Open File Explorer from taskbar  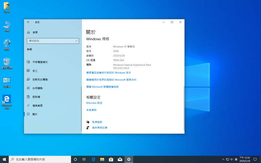click(x=102, y=159)
